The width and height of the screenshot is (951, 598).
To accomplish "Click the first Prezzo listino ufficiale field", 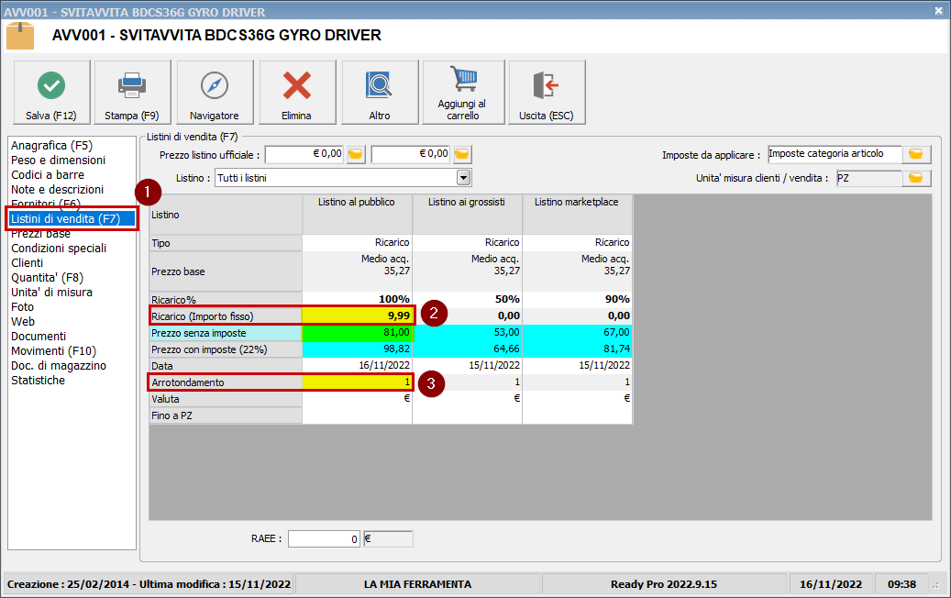I will tap(304, 154).
